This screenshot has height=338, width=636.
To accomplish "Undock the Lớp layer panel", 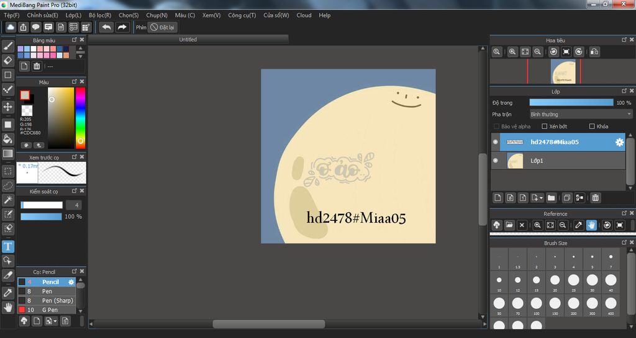I will (624, 91).
